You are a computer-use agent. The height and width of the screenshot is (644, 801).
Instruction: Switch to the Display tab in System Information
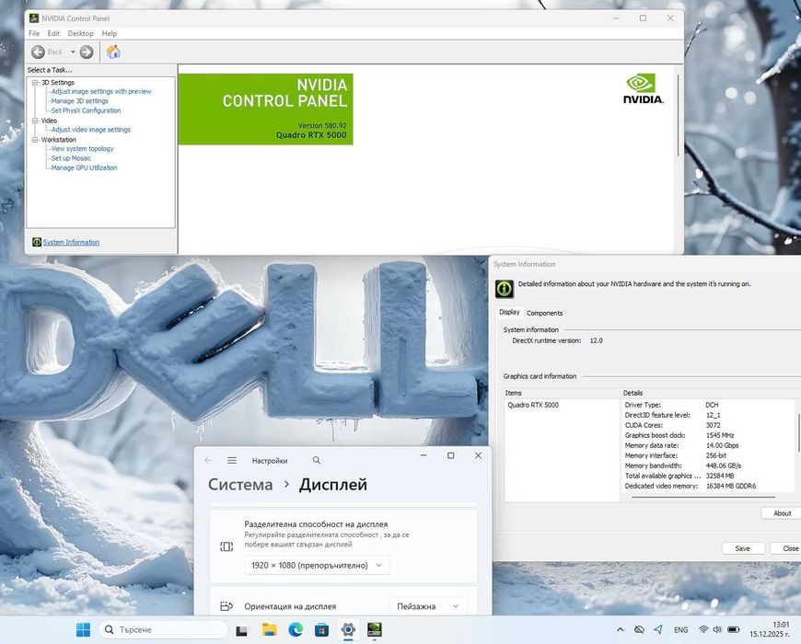pyautogui.click(x=509, y=312)
